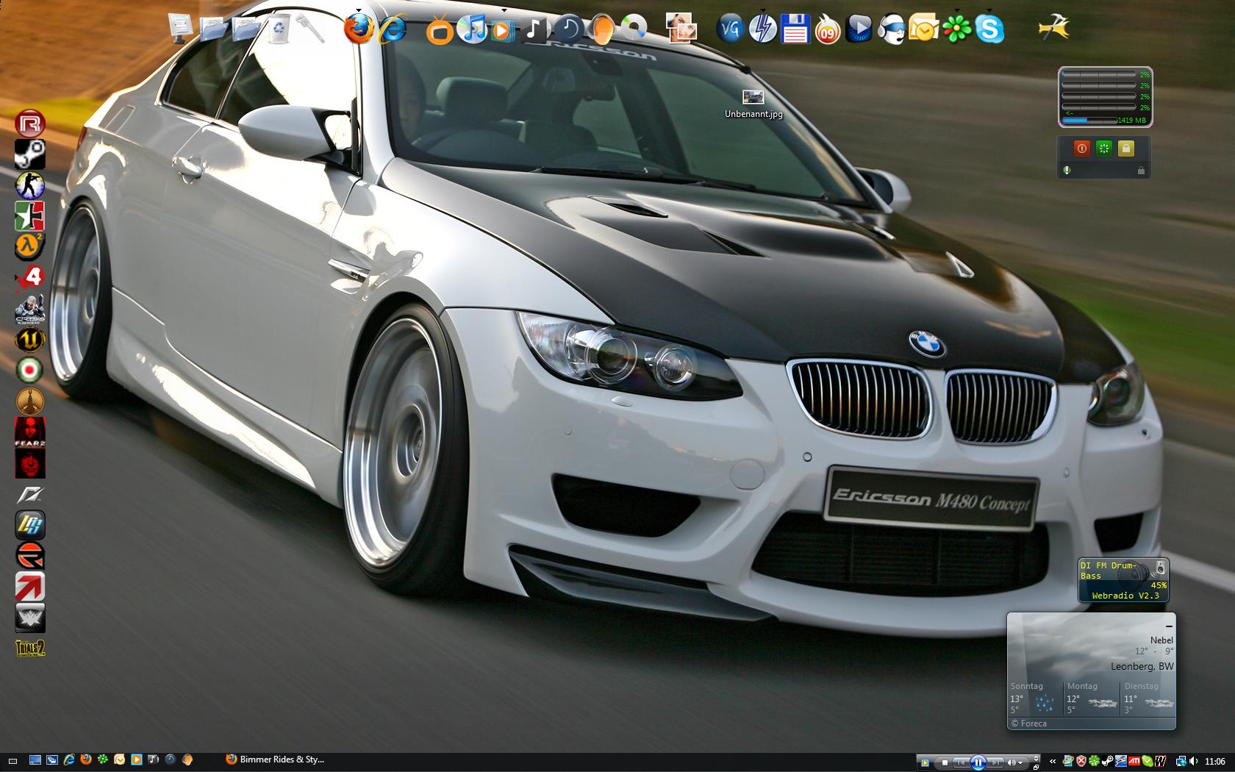Open Windows Media Player in the top dock
The height and width of the screenshot is (772, 1235).
coord(504,30)
